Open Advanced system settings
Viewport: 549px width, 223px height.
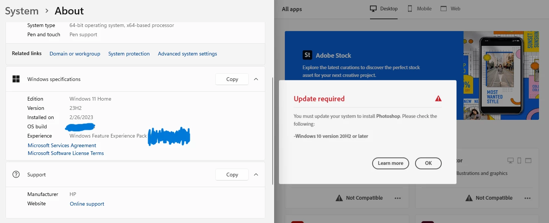pos(187,54)
